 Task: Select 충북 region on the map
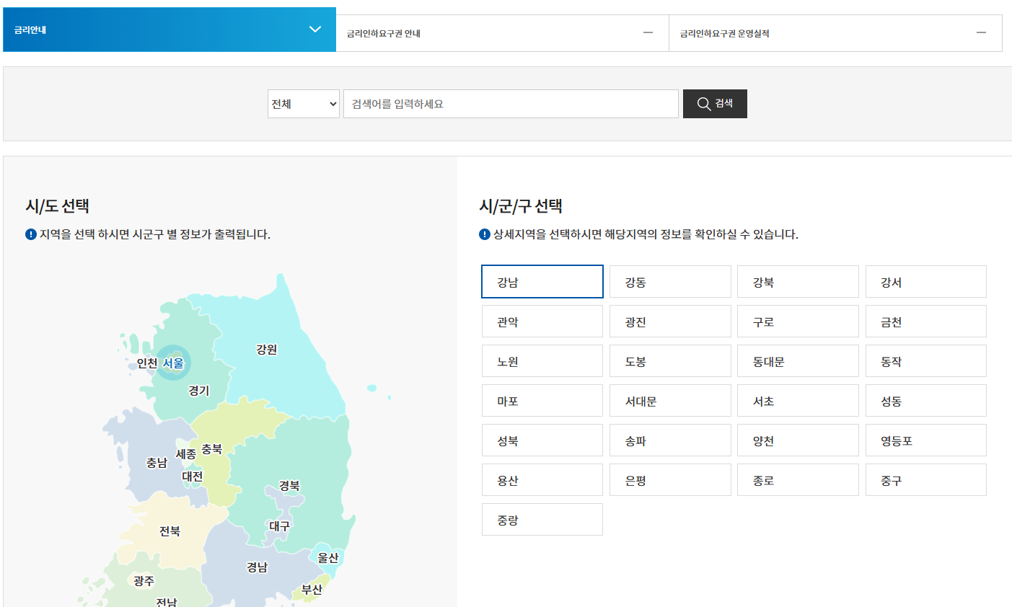(211, 449)
